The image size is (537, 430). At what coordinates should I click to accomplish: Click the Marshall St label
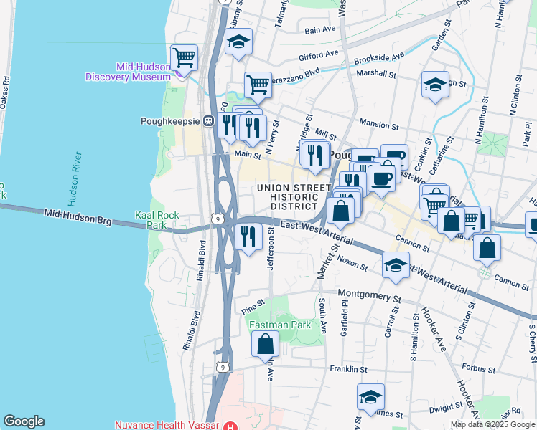pos(376,74)
